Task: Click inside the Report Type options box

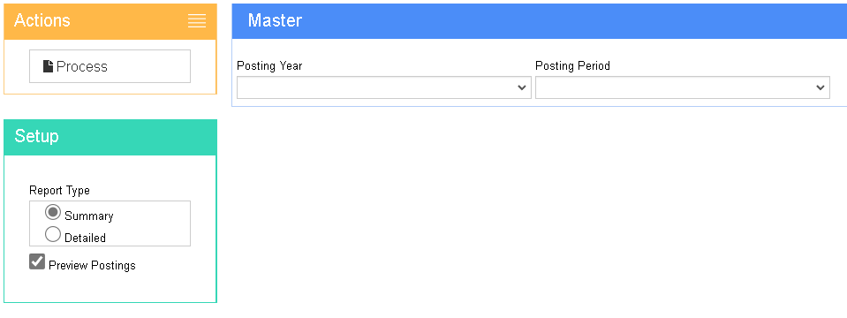Action: pos(110,223)
